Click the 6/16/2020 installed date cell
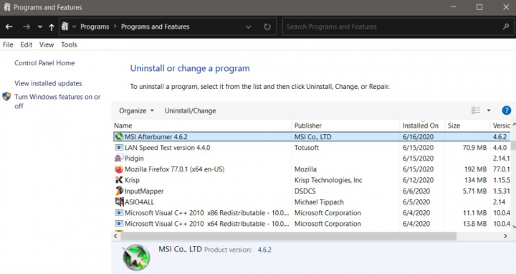516x274 pixels. coord(418,137)
